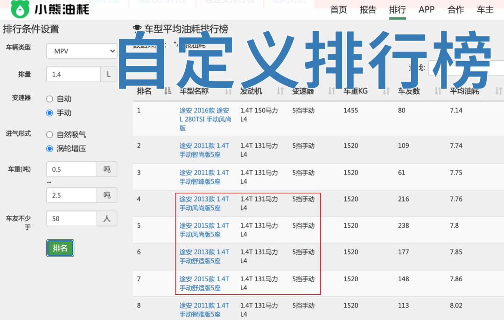Viewport: 504px width, 320px height.
Task: Open 途安 2011款 手动智臻版5座 link
Action: pyautogui.click(x=204, y=177)
